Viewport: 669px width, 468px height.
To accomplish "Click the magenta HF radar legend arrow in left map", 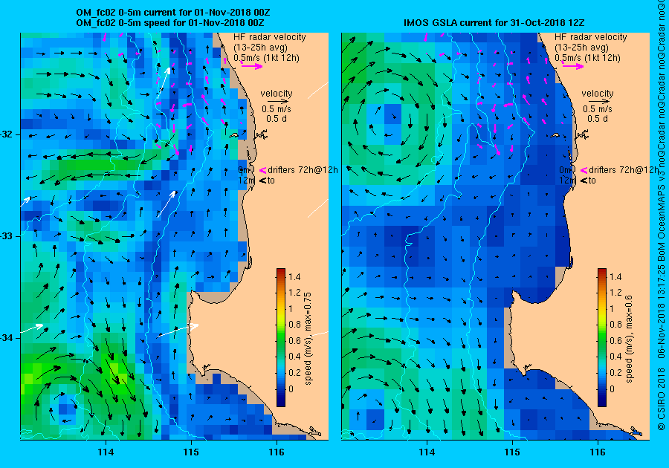I will pyautogui.click(x=252, y=66).
